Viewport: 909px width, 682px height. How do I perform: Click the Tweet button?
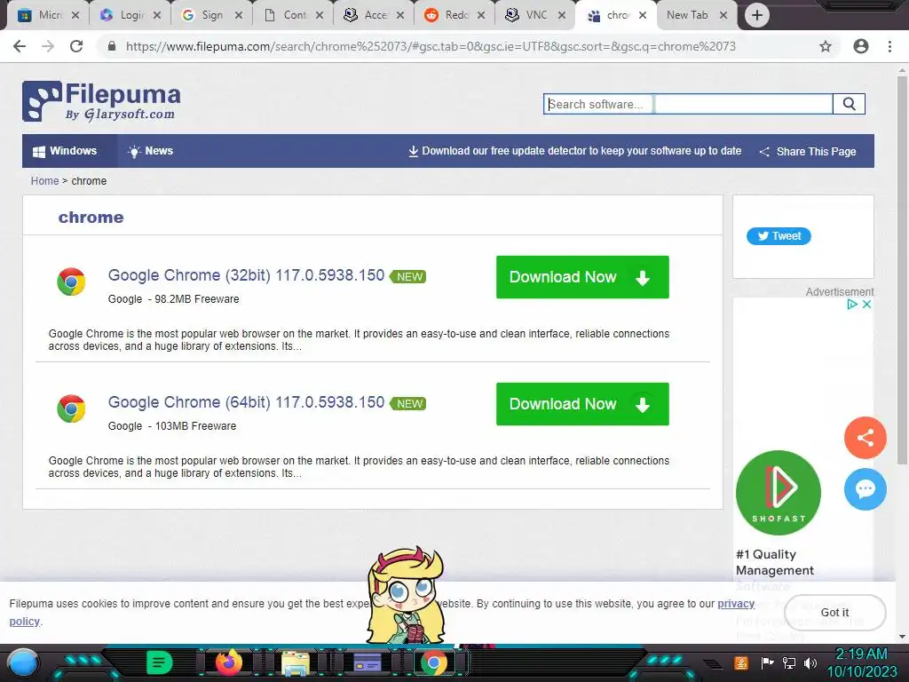(x=779, y=236)
